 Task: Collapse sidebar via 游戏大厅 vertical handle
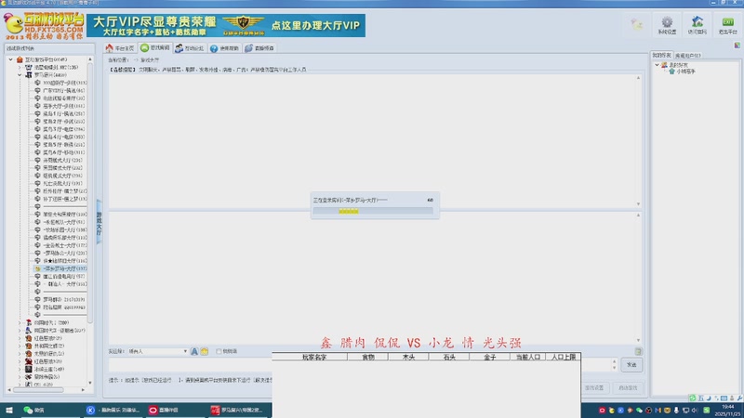point(99,223)
